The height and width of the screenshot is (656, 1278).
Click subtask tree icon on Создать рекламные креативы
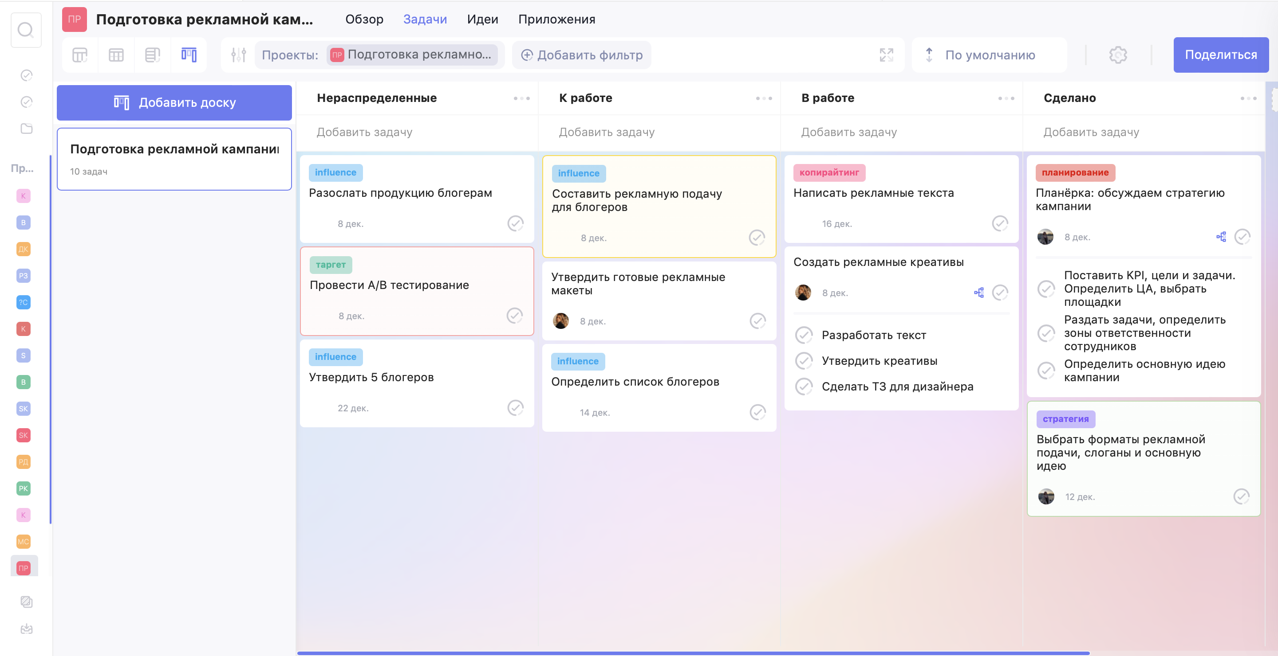(x=978, y=293)
